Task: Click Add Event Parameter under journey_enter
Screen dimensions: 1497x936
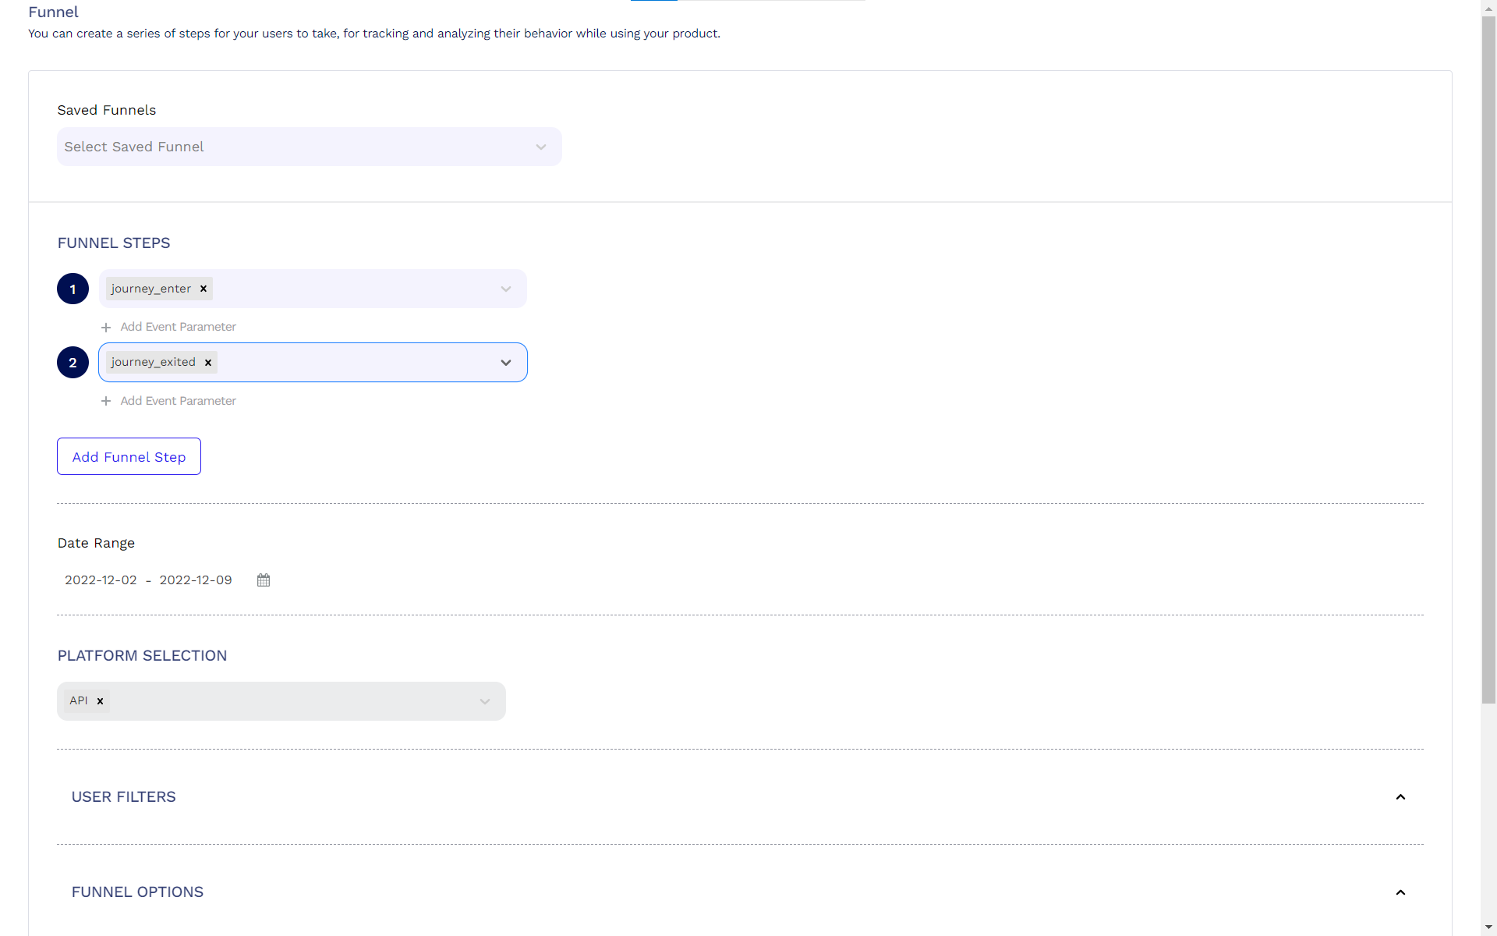Action: tap(168, 327)
